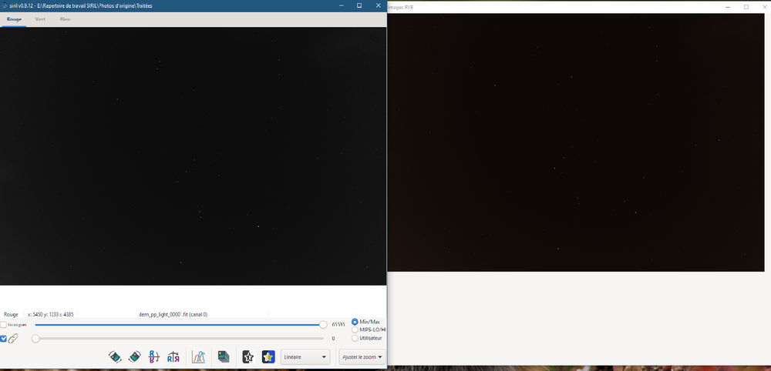Open the image sequence list icon
The width and height of the screenshot is (771, 371).
[224, 357]
